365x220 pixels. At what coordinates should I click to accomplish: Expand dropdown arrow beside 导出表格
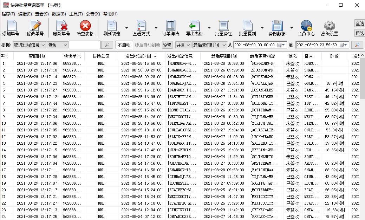click(209, 28)
